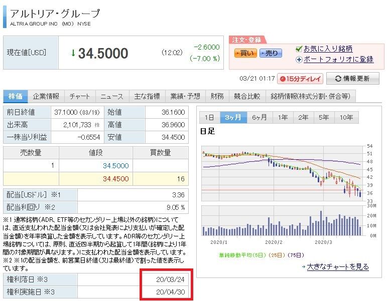Select the 株価 tab
This screenshot has width=387, height=301.
tap(15, 96)
